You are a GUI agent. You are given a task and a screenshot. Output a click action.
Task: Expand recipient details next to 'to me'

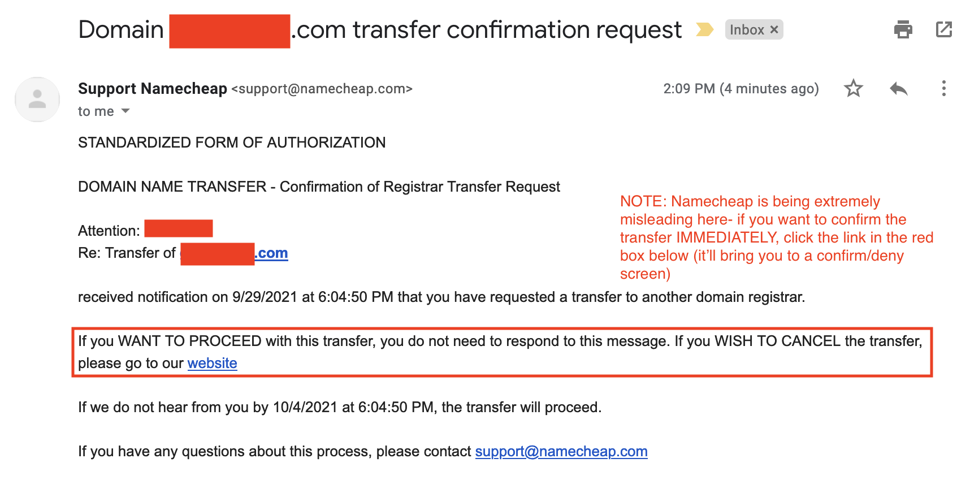(125, 111)
